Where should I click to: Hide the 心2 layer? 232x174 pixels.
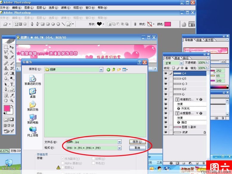(x=166, y=89)
